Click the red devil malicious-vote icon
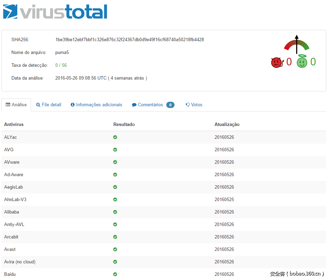The image size is (329, 280). pos(277,62)
